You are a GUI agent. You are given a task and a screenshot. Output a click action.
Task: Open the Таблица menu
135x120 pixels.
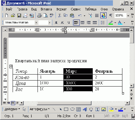[91, 9]
